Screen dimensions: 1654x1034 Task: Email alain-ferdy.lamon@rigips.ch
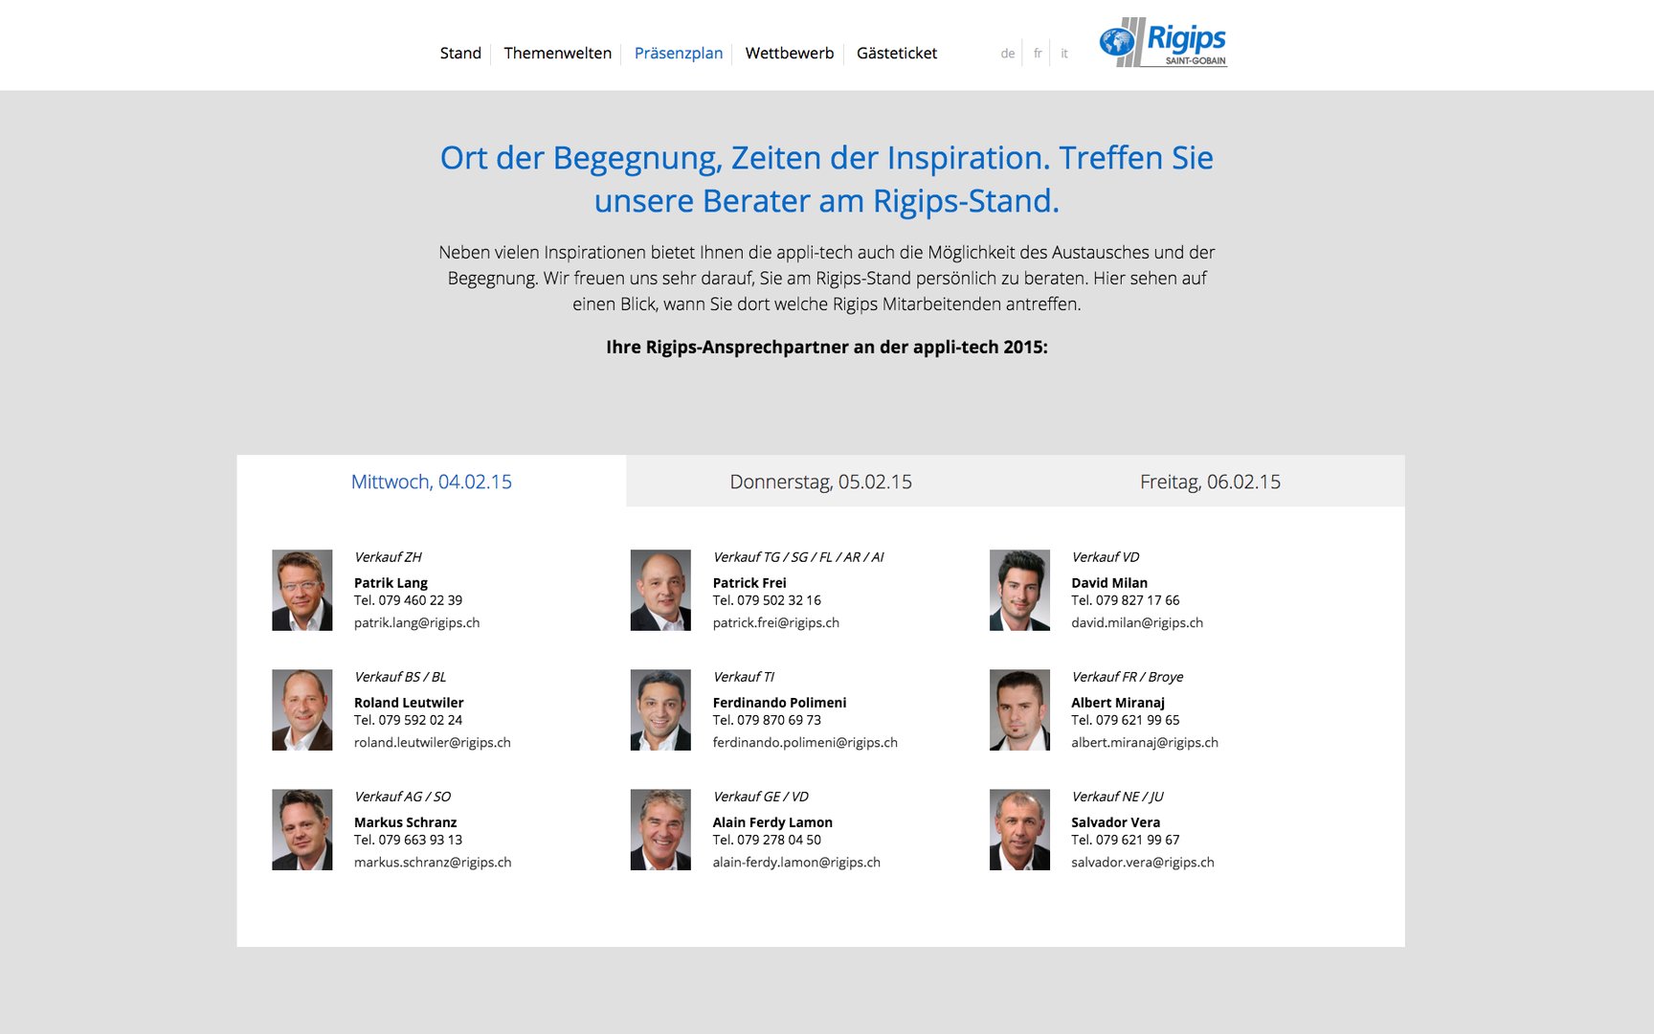click(796, 862)
